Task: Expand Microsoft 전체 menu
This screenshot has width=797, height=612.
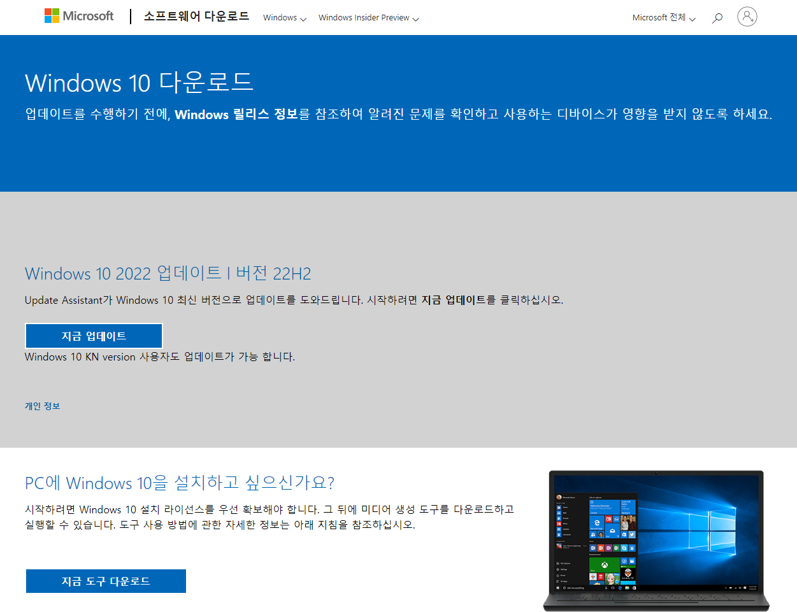Action: pyautogui.click(x=664, y=18)
